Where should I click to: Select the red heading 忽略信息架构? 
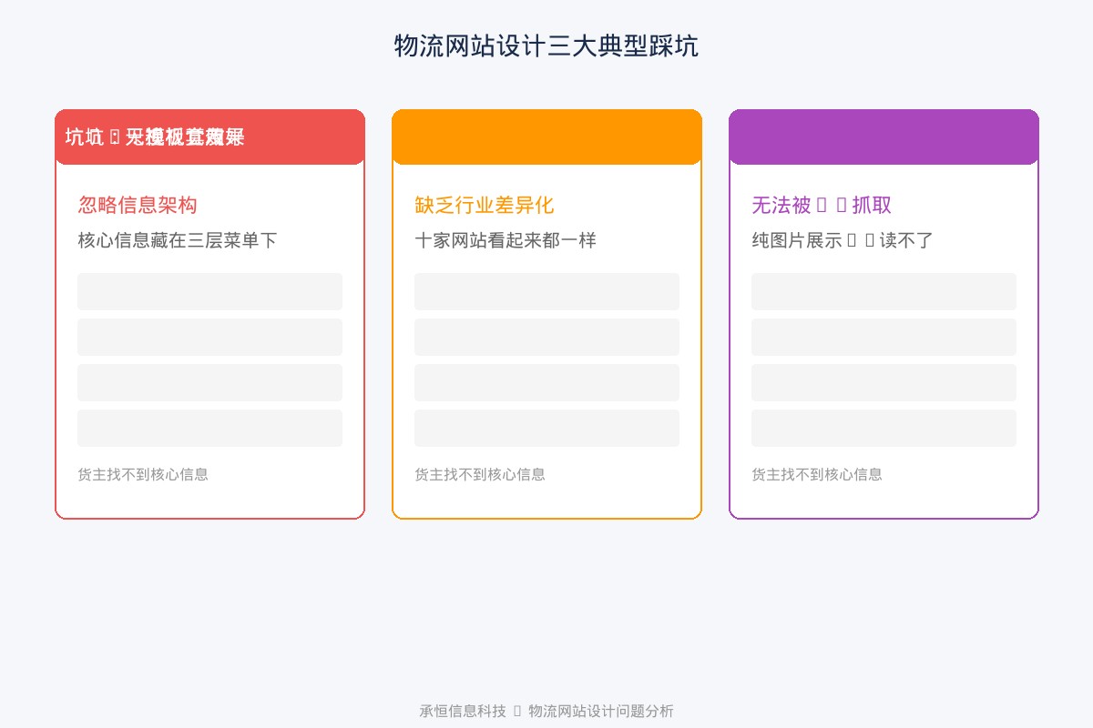click(138, 205)
